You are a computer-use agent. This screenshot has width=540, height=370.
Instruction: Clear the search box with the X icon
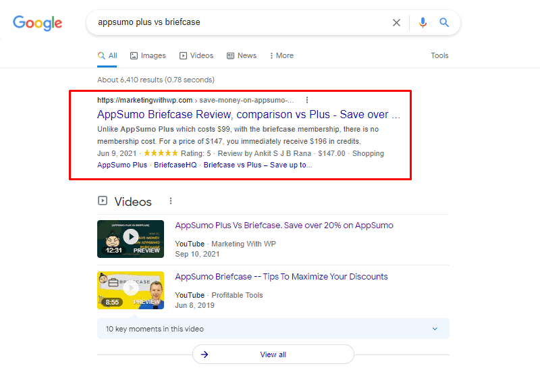(396, 23)
